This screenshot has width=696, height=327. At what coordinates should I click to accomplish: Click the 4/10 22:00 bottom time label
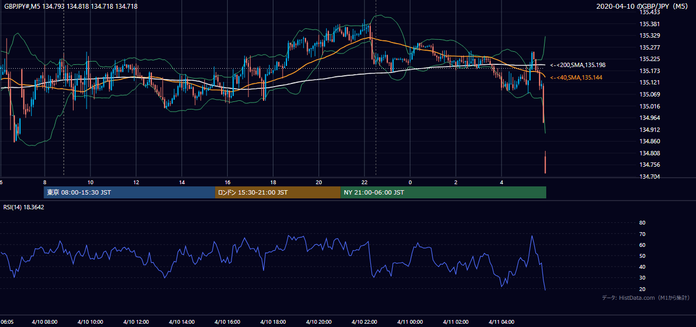click(365, 322)
